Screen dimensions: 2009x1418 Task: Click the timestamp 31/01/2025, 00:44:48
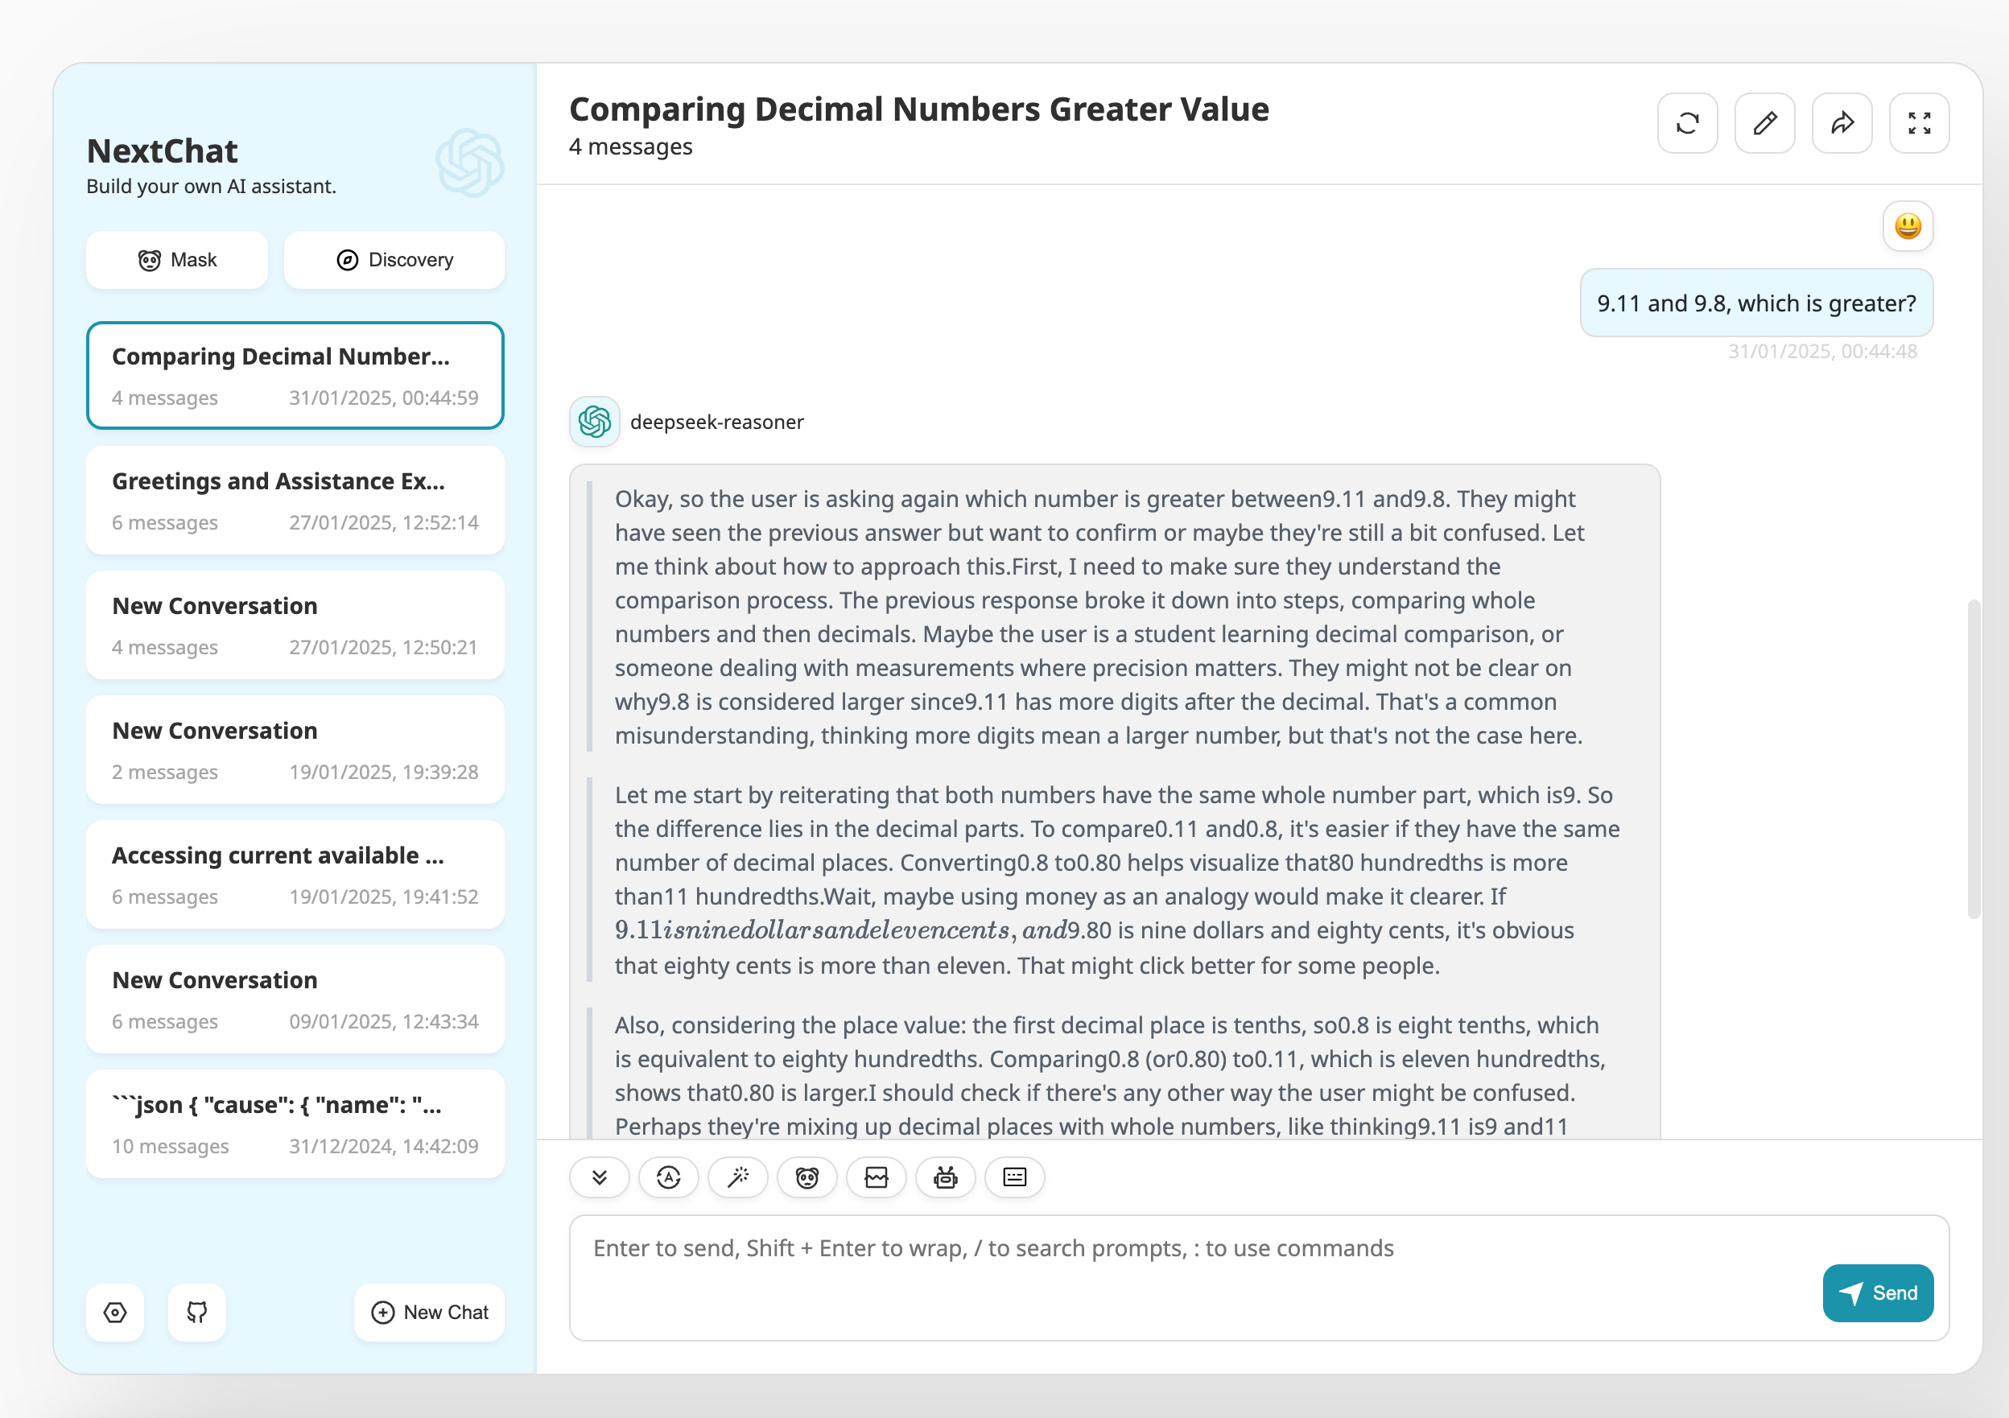click(1821, 351)
